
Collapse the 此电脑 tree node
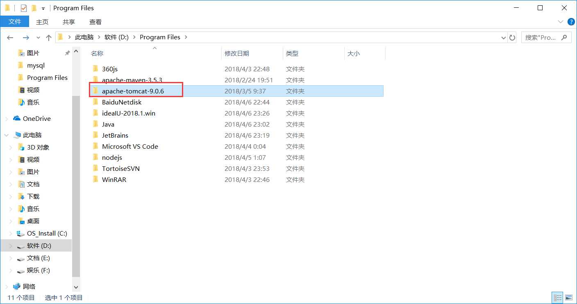click(x=7, y=135)
